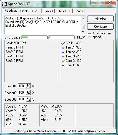Click the Vcore1 1.07V reading
This screenshot has height=135, width=118.
point(16,106)
